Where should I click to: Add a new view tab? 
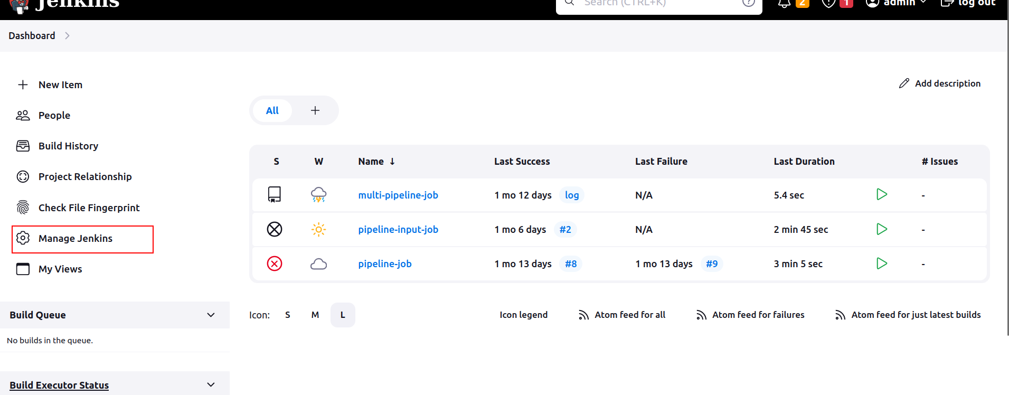[315, 110]
